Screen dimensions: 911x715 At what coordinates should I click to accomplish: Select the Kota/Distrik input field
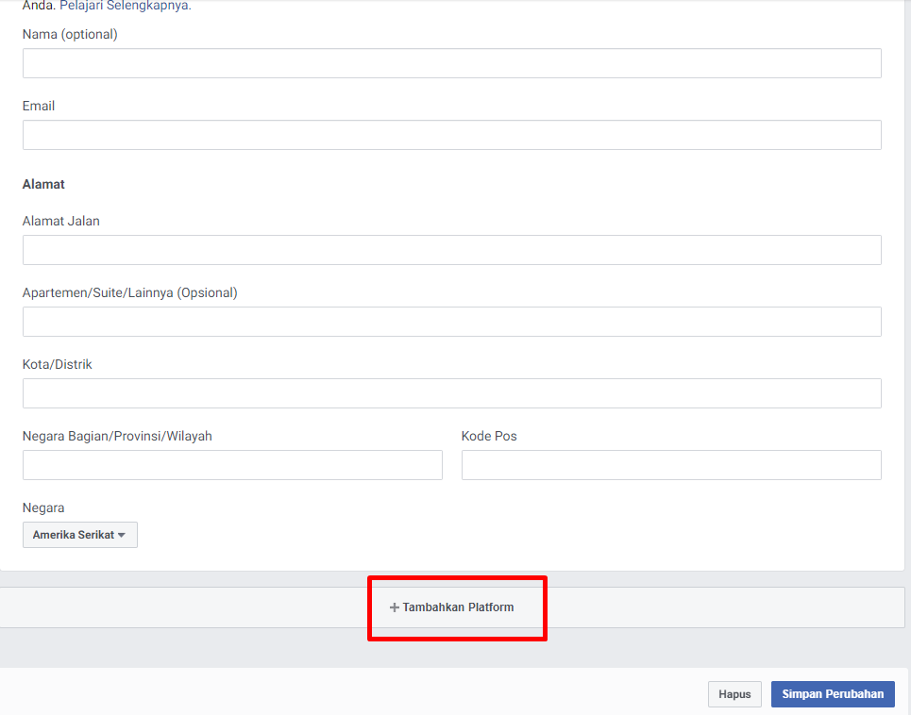(x=452, y=393)
